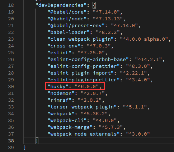This screenshot has height=152, width=174.
Task: Click the "^7.13.13" version of @babel/node
Action: pyautogui.click(x=108, y=19)
